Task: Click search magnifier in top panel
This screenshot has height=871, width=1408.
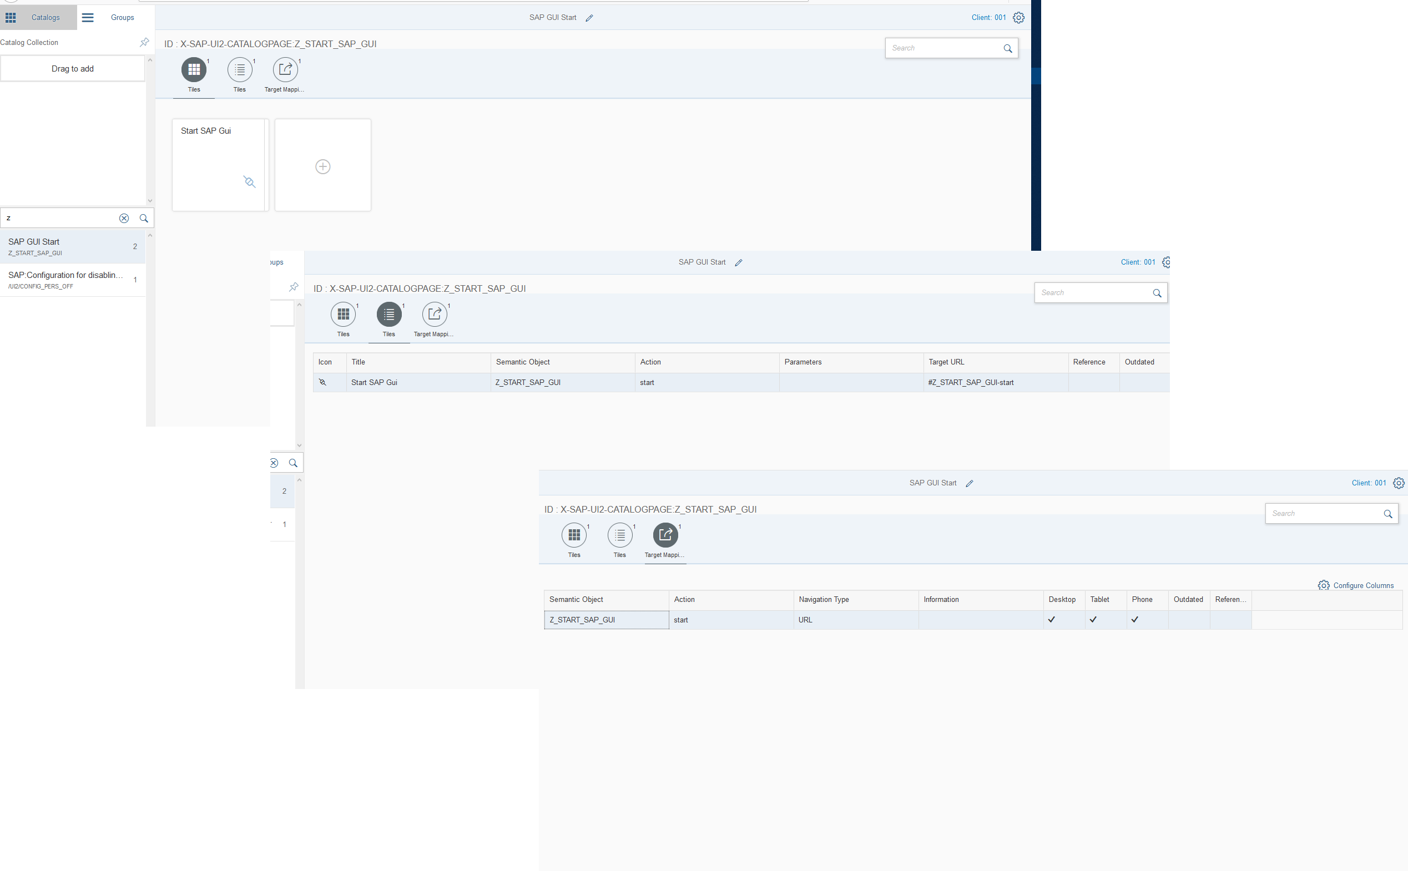Action: (x=1008, y=48)
